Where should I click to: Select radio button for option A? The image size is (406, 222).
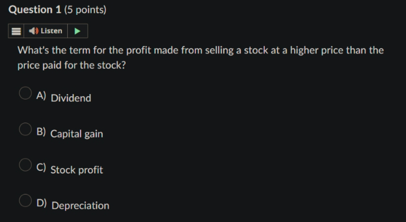(x=26, y=93)
